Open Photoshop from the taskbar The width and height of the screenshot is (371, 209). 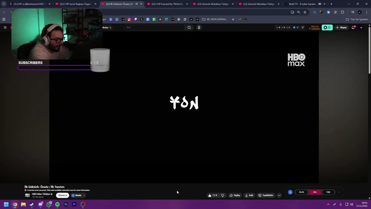(66, 204)
